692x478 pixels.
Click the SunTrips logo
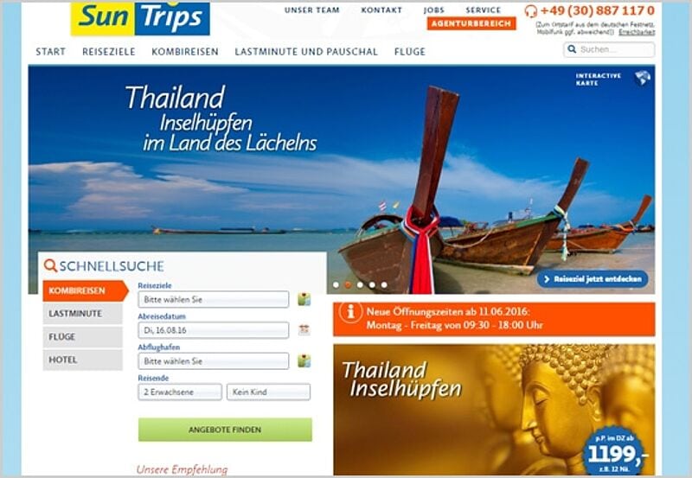(140, 18)
